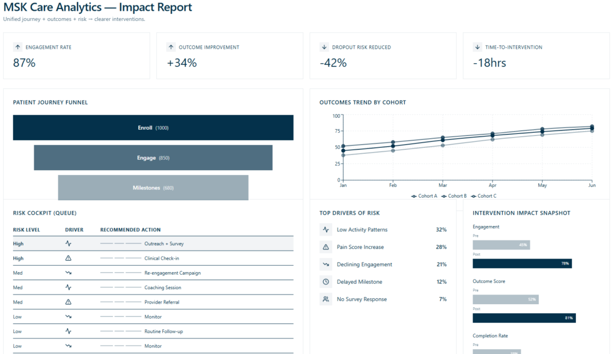Click the Recommended Action column header
The height and width of the screenshot is (354, 615).
pos(130,230)
